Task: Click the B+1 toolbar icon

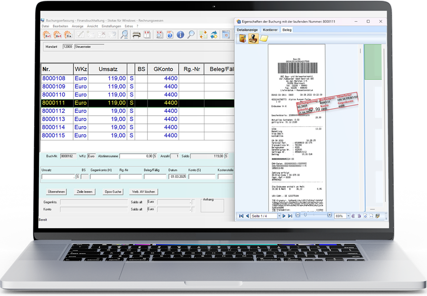Action: 57,35
